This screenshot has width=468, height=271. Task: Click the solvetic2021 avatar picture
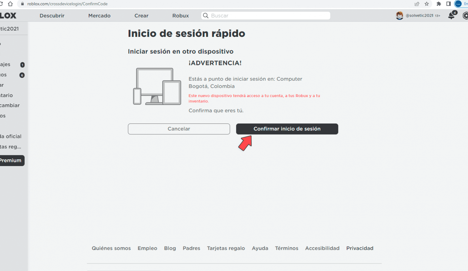click(x=400, y=15)
